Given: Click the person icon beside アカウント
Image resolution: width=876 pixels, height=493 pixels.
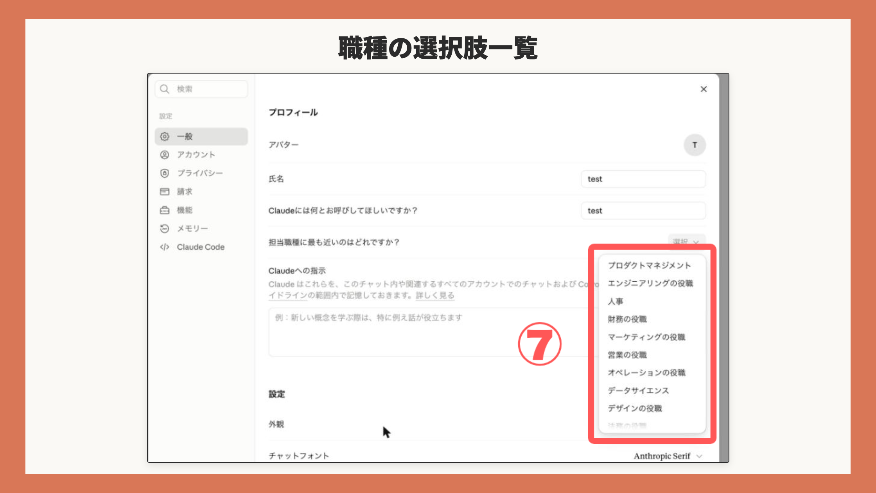Looking at the screenshot, I should click(165, 155).
